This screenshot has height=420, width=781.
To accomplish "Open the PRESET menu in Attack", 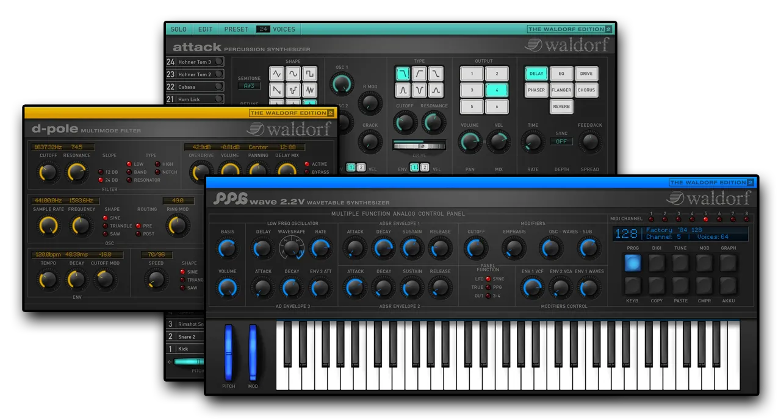I will 236,29.
